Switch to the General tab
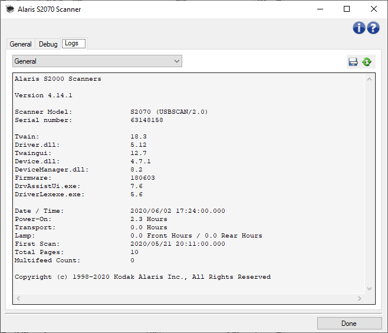The image size is (388, 333). tap(21, 44)
